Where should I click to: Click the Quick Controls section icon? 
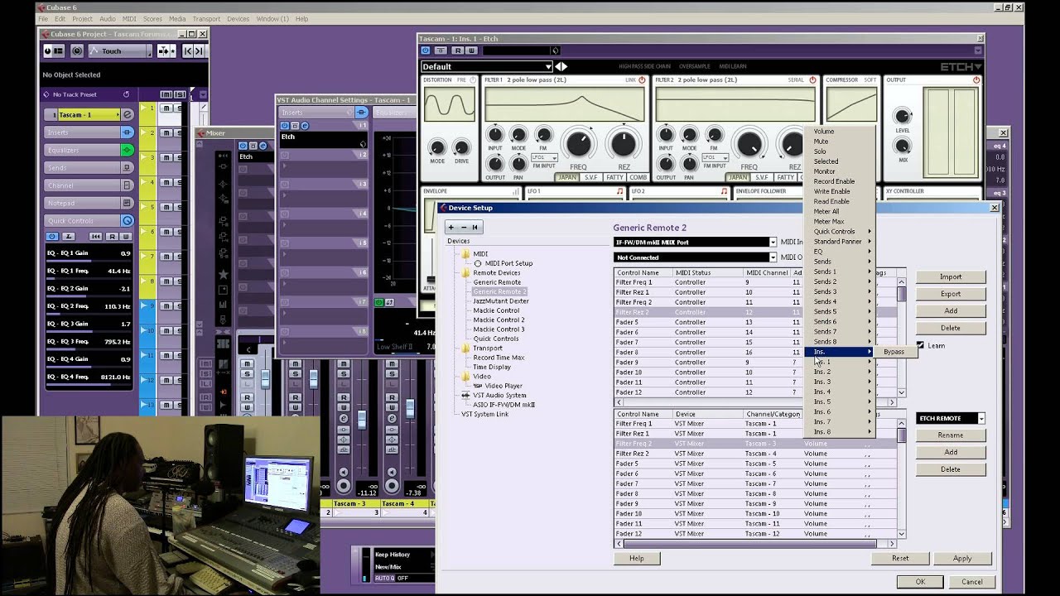point(128,221)
